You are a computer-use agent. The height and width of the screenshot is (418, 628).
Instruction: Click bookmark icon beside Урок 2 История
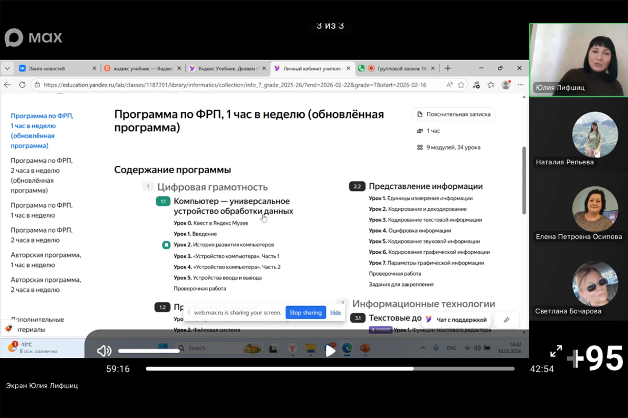pyautogui.click(x=166, y=244)
